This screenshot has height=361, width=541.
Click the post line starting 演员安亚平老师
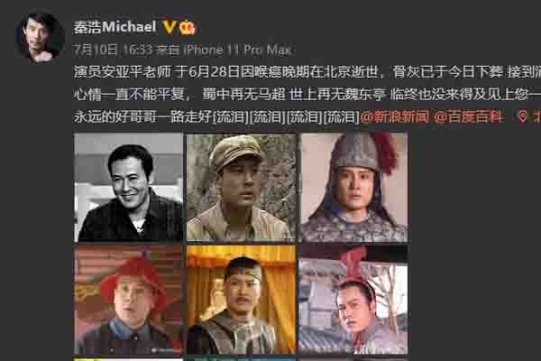click(307, 71)
